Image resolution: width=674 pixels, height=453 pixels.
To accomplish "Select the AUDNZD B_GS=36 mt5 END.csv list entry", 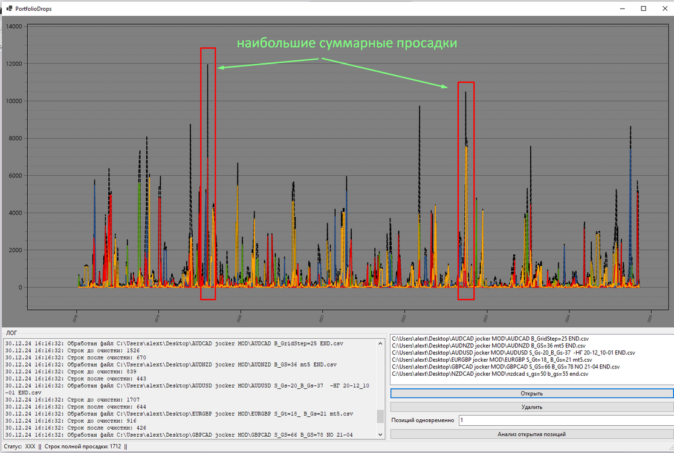I will pyautogui.click(x=488, y=345).
